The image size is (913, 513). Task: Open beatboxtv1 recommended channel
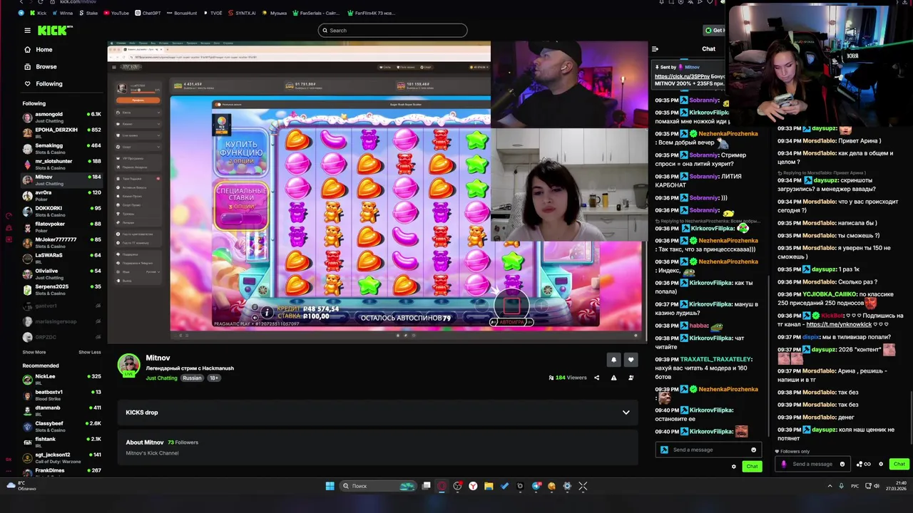(61, 395)
